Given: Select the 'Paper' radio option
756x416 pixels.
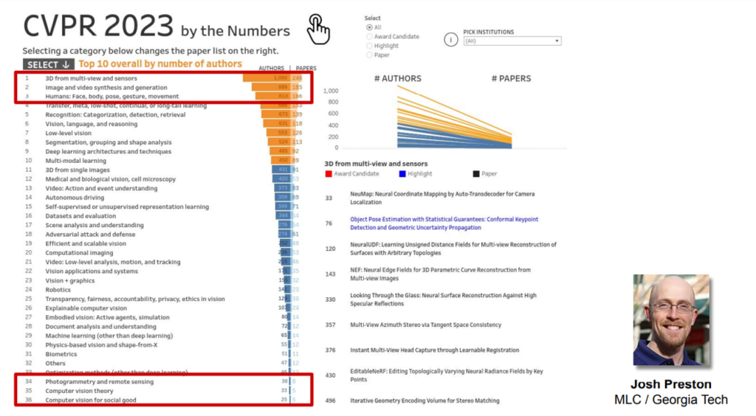Looking at the screenshot, I should pos(370,55).
